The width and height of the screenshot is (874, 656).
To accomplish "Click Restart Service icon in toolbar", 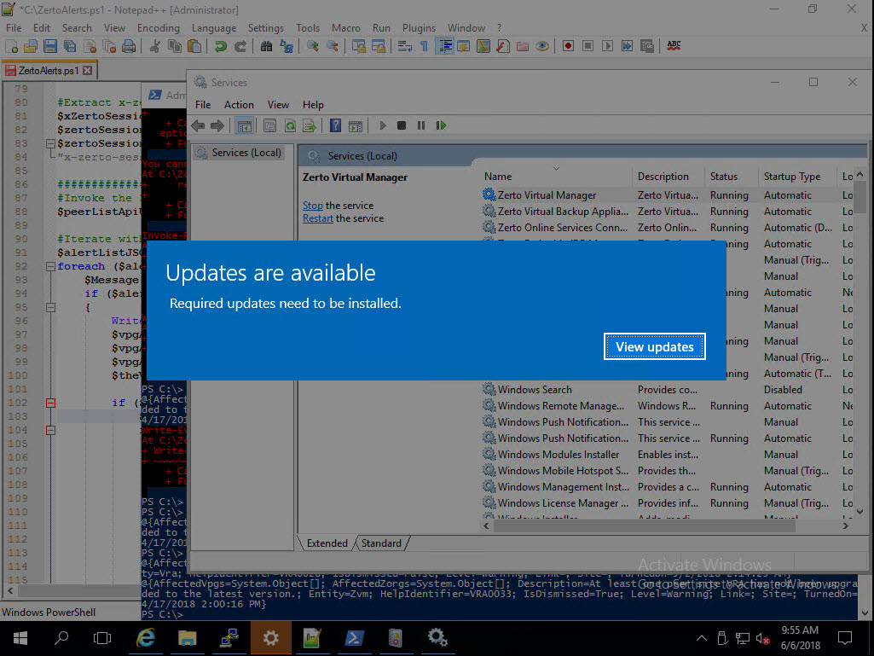I will [x=441, y=125].
